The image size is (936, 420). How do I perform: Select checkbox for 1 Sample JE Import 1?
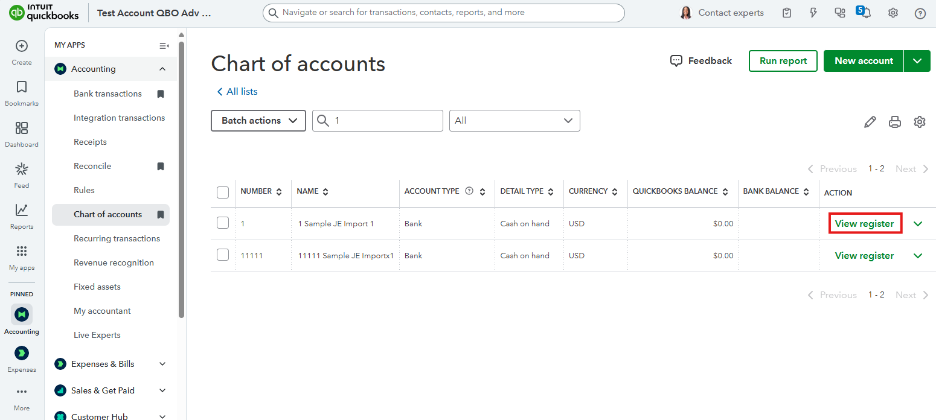[x=223, y=223]
